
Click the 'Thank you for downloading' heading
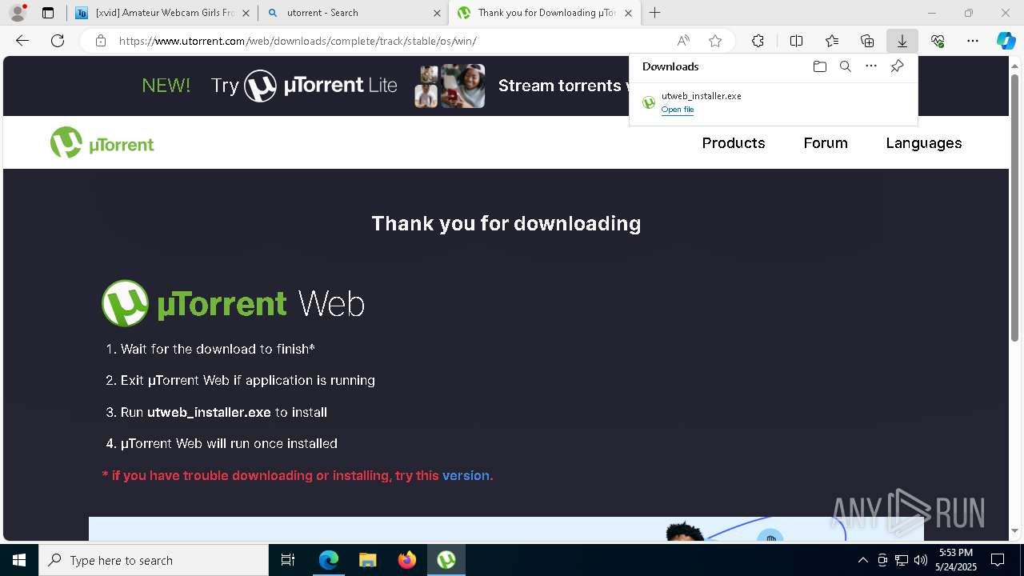[x=506, y=223]
